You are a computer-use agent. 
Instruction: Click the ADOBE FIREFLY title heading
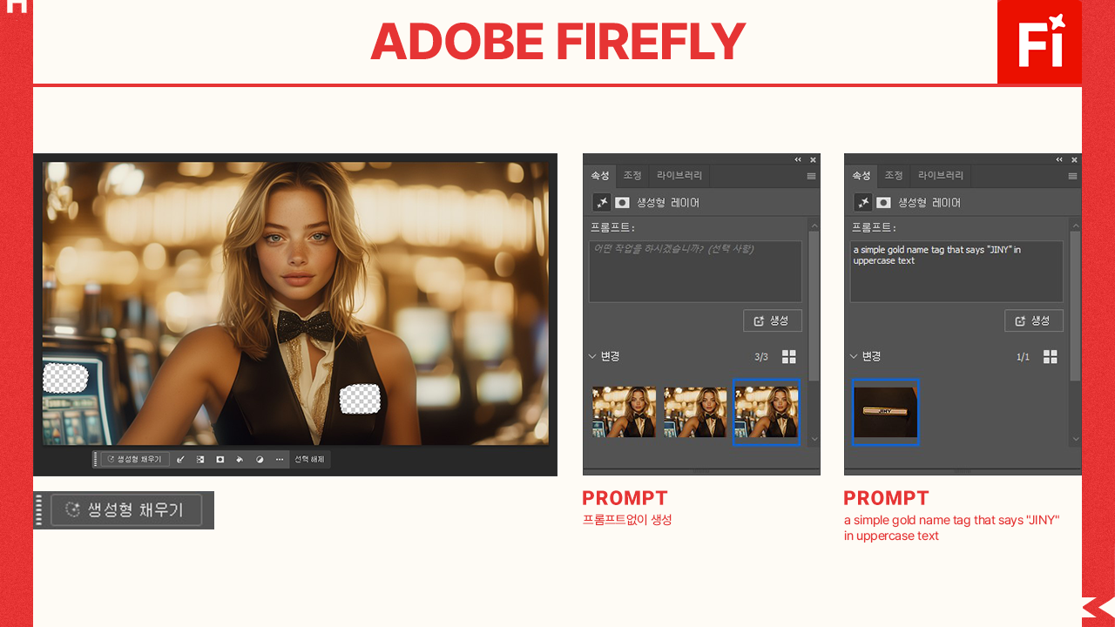pyautogui.click(x=557, y=41)
